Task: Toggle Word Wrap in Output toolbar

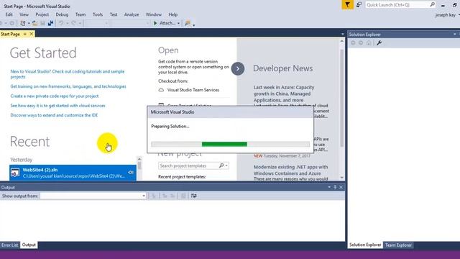Action: pyautogui.click(x=193, y=196)
